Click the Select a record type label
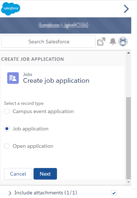This screenshot has height=198, width=137. coord(24,103)
